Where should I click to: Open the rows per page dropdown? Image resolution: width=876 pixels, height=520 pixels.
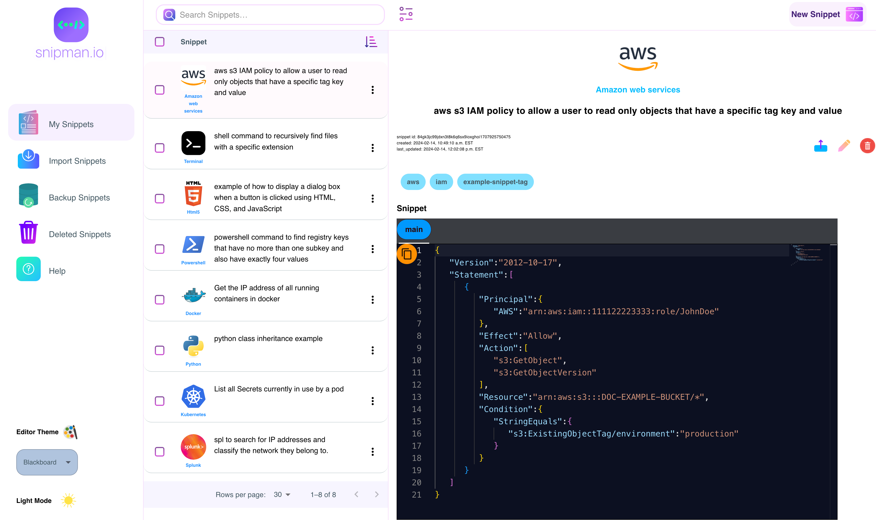pyautogui.click(x=282, y=495)
